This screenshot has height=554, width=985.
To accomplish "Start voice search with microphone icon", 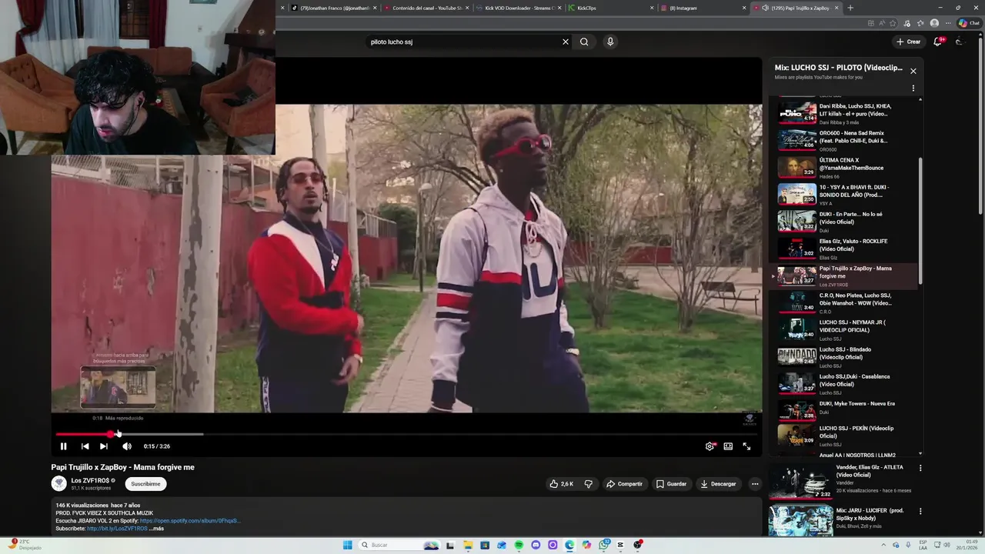I will click(610, 42).
